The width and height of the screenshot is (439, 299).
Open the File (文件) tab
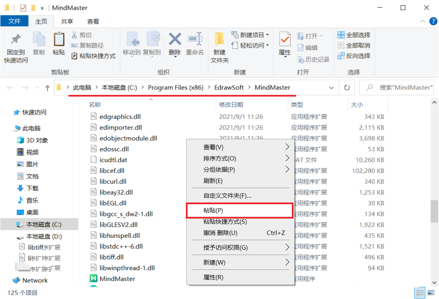14,21
